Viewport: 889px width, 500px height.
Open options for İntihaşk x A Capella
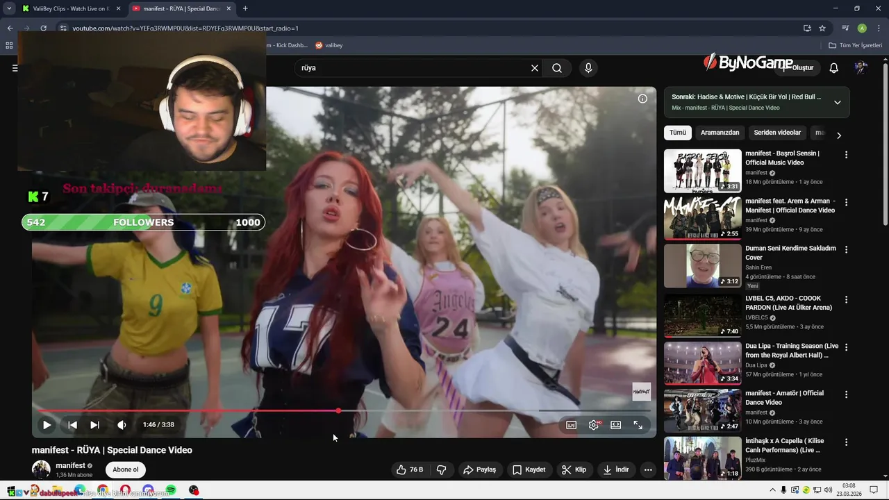pos(846,442)
